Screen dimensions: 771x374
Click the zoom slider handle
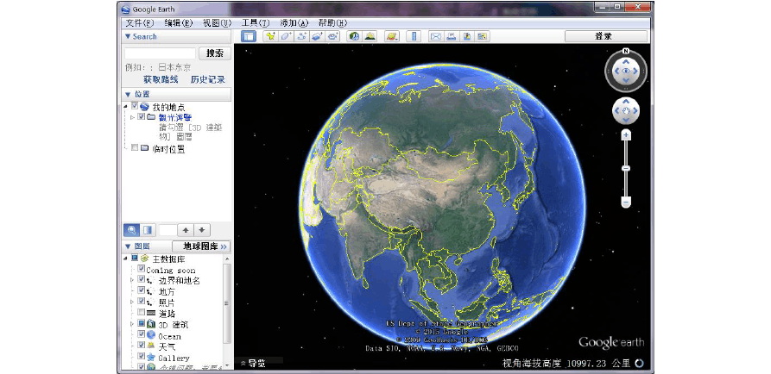click(x=626, y=168)
